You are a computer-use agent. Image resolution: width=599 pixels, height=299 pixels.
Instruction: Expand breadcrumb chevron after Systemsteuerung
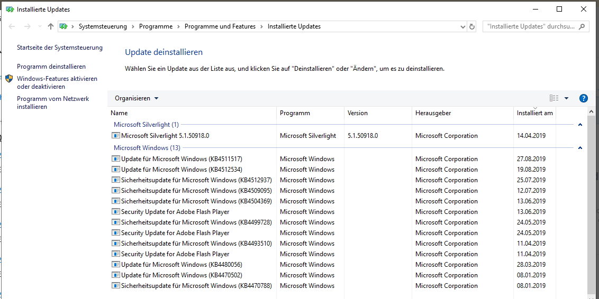point(133,26)
